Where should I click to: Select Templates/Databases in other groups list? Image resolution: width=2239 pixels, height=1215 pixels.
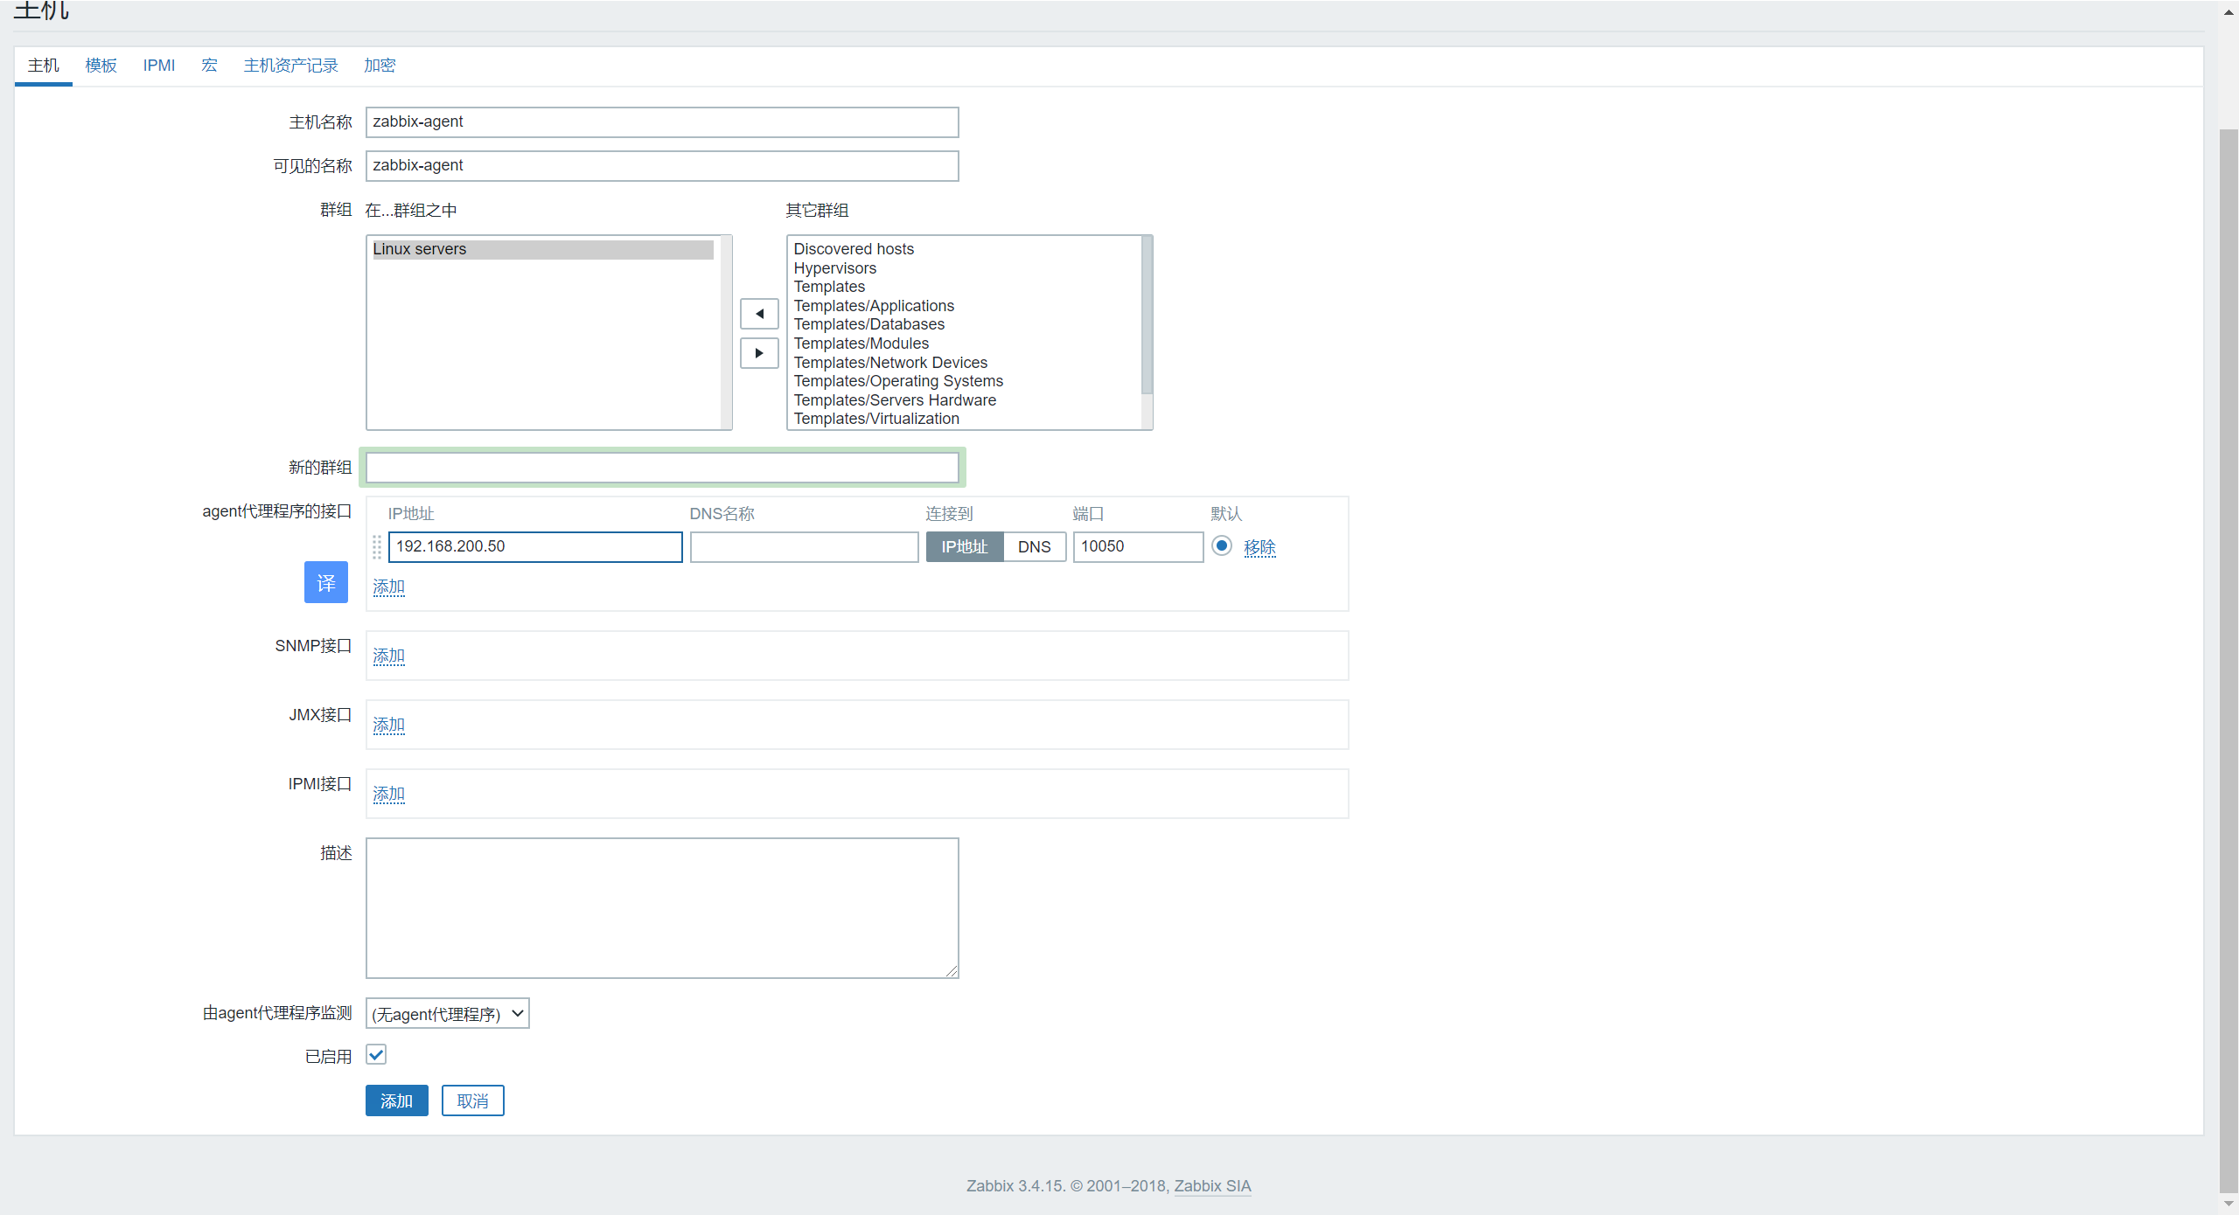click(x=868, y=324)
